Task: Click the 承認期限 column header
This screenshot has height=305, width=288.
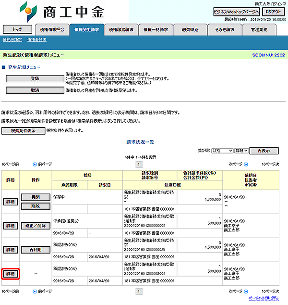Action: pyautogui.click(x=70, y=185)
